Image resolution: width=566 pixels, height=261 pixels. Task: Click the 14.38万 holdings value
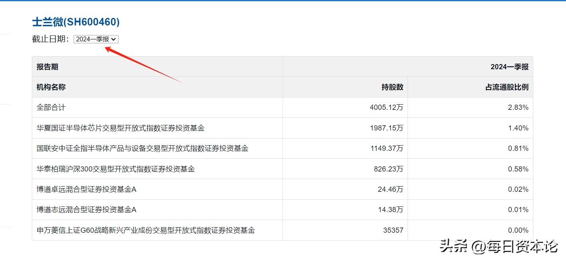point(390,210)
